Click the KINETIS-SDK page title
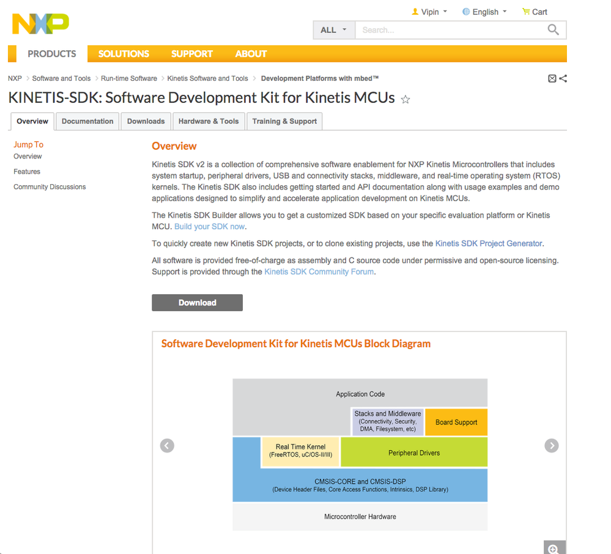 [x=201, y=98]
